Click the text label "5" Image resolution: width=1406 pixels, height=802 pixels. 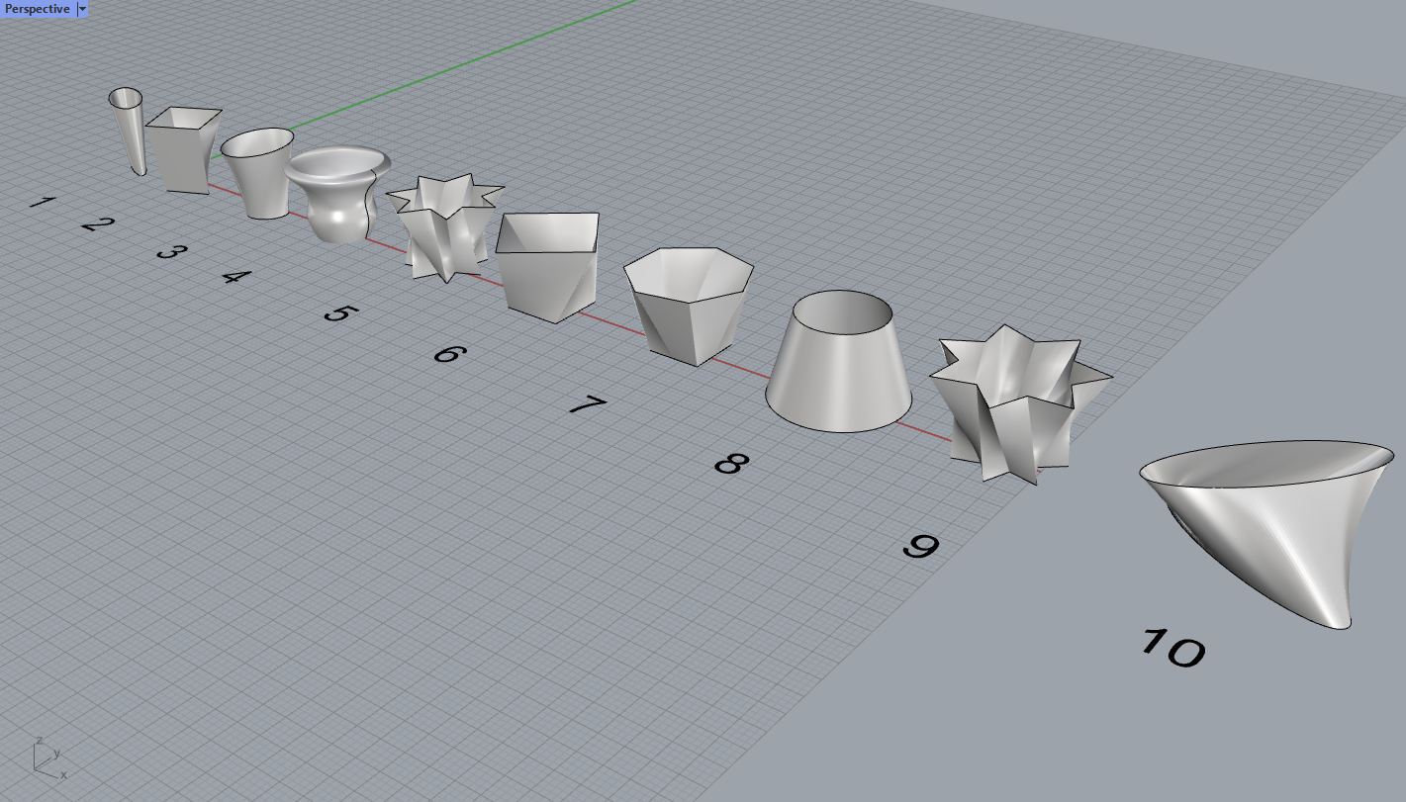tap(340, 313)
